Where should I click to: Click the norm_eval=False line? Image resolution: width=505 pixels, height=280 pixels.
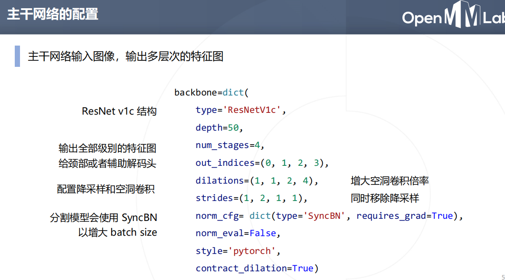pos(238,234)
